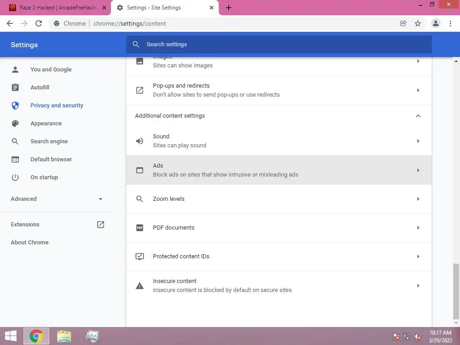
Task: Open the Chrome three-dot menu
Action: point(450,23)
